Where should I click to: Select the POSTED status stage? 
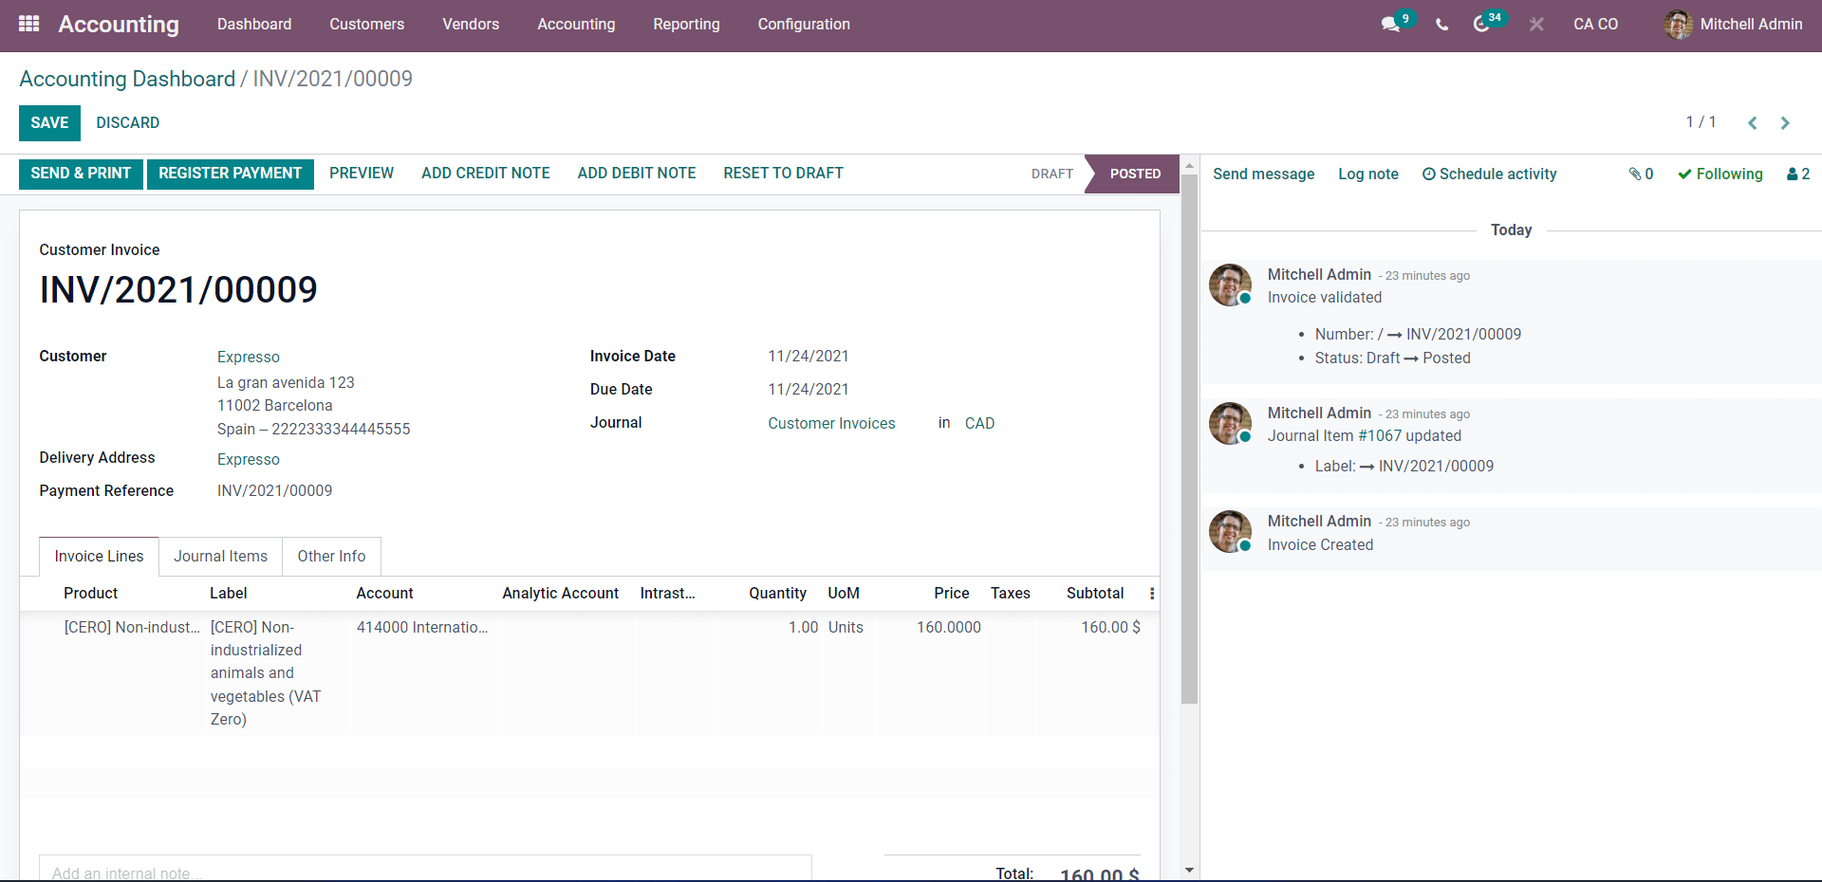(x=1135, y=175)
